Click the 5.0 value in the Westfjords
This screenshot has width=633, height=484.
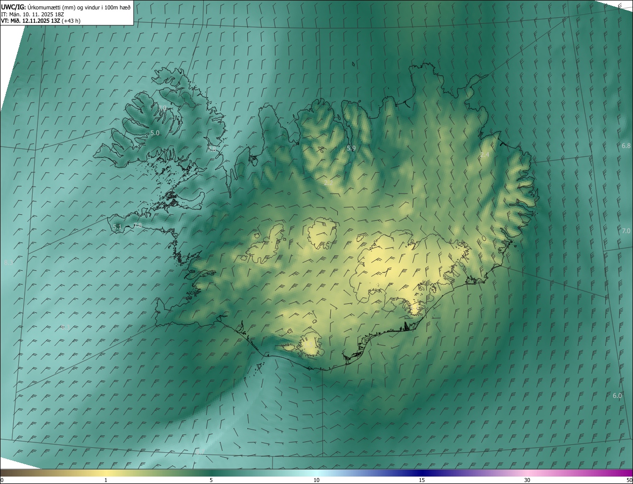155,133
